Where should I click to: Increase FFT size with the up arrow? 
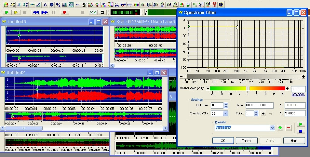coord(225,104)
